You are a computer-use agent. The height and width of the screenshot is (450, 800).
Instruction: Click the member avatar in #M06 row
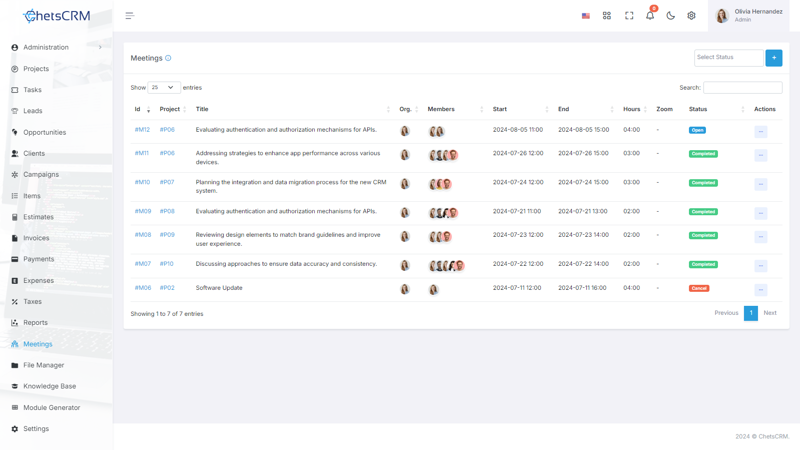[x=434, y=289]
